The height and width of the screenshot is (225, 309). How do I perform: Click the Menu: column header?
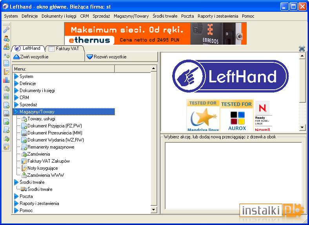click(x=64, y=69)
